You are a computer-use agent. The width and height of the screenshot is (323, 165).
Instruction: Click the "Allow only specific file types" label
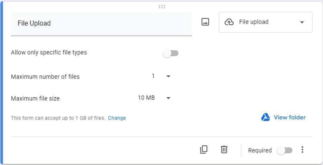(49, 52)
